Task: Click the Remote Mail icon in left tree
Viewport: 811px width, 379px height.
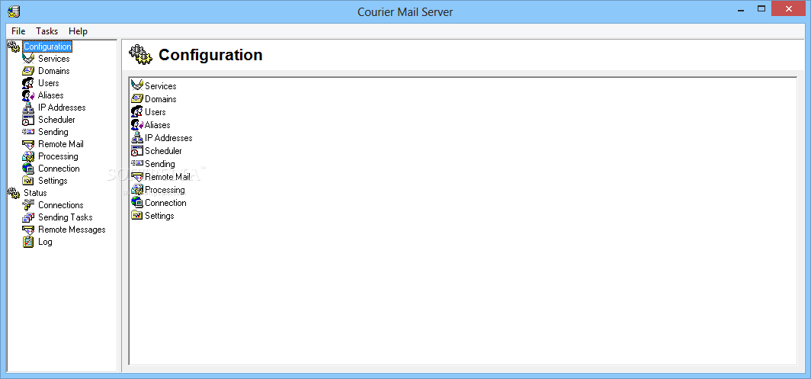Action: point(28,144)
